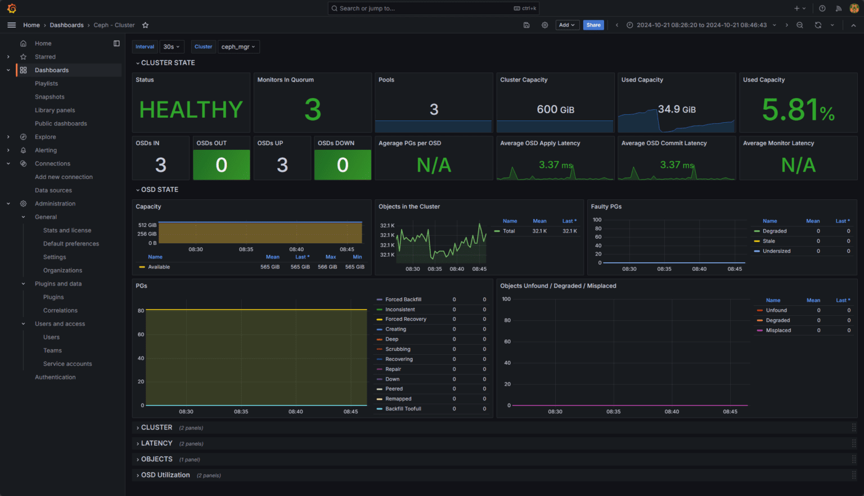This screenshot has width=864, height=496.
Task: Zoom out the time range with magnifier icon
Action: [799, 25]
